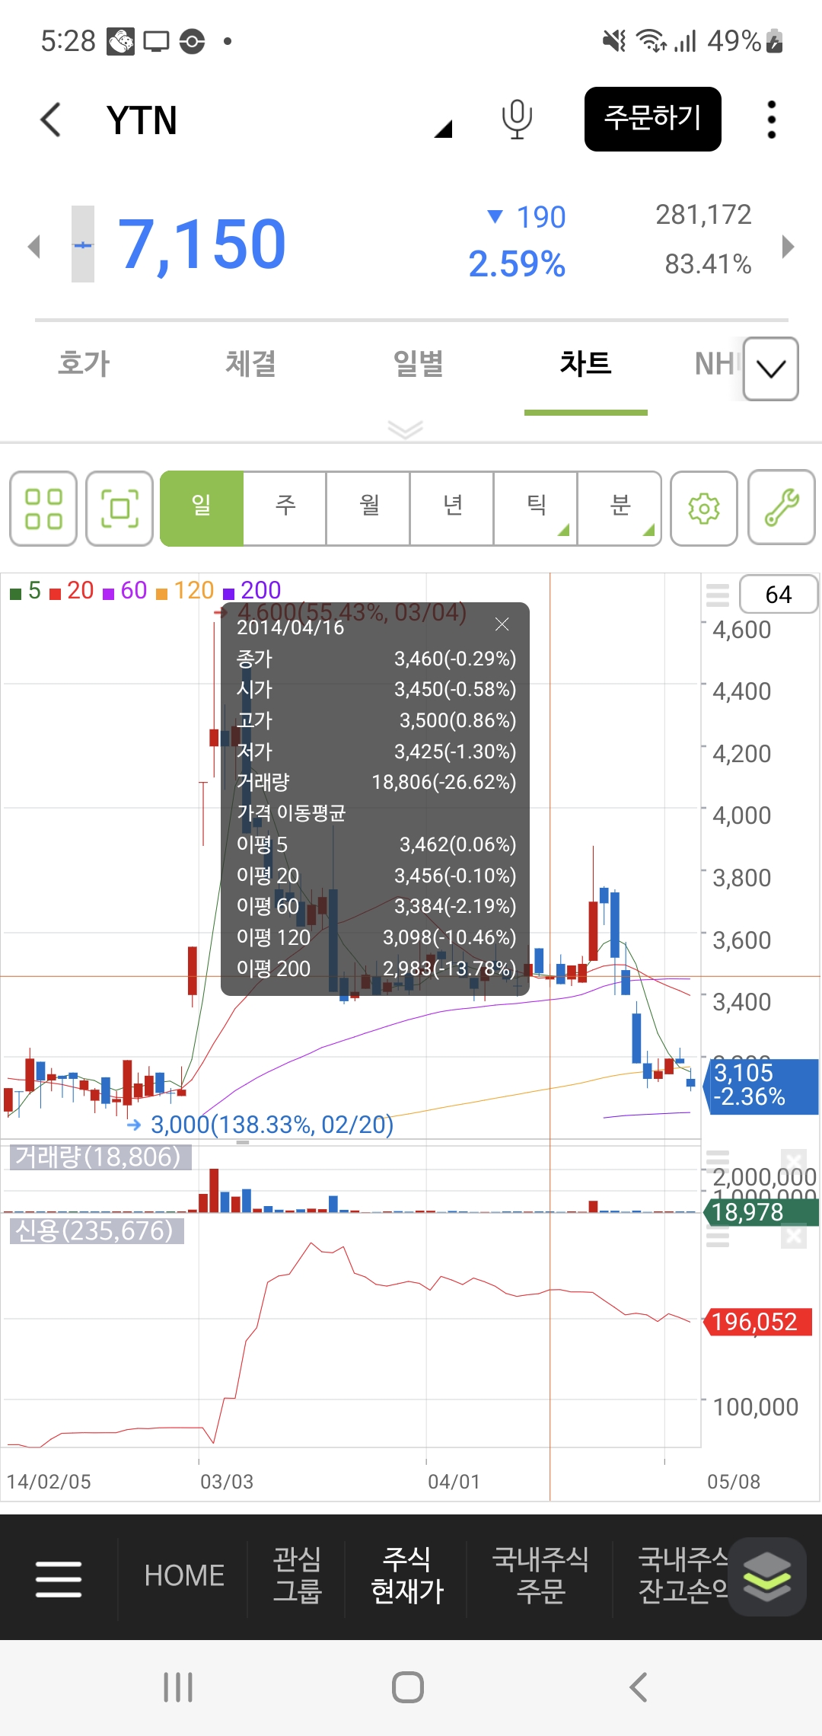Image resolution: width=822 pixels, height=1736 pixels.
Task: Show next stock with right triangle
Action: pyautogui.click(x=789, y=246)
